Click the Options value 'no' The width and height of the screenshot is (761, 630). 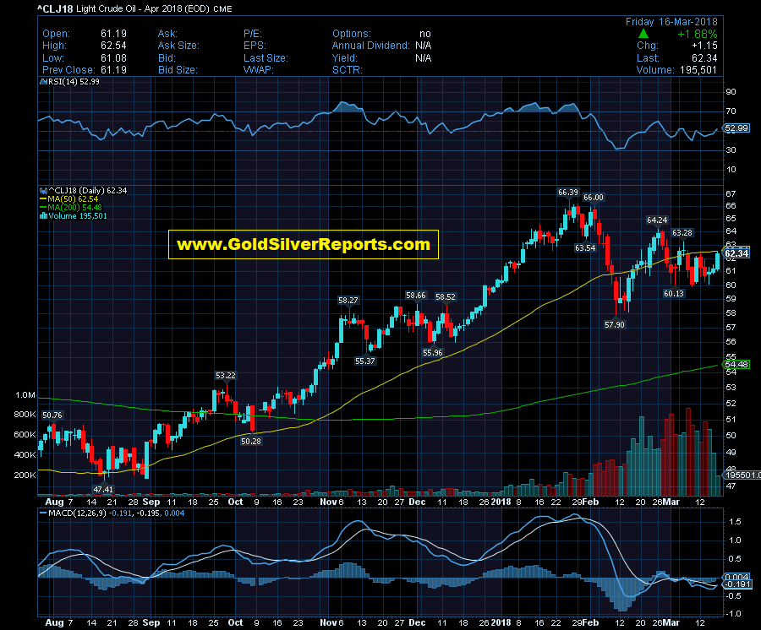(425, 34)
